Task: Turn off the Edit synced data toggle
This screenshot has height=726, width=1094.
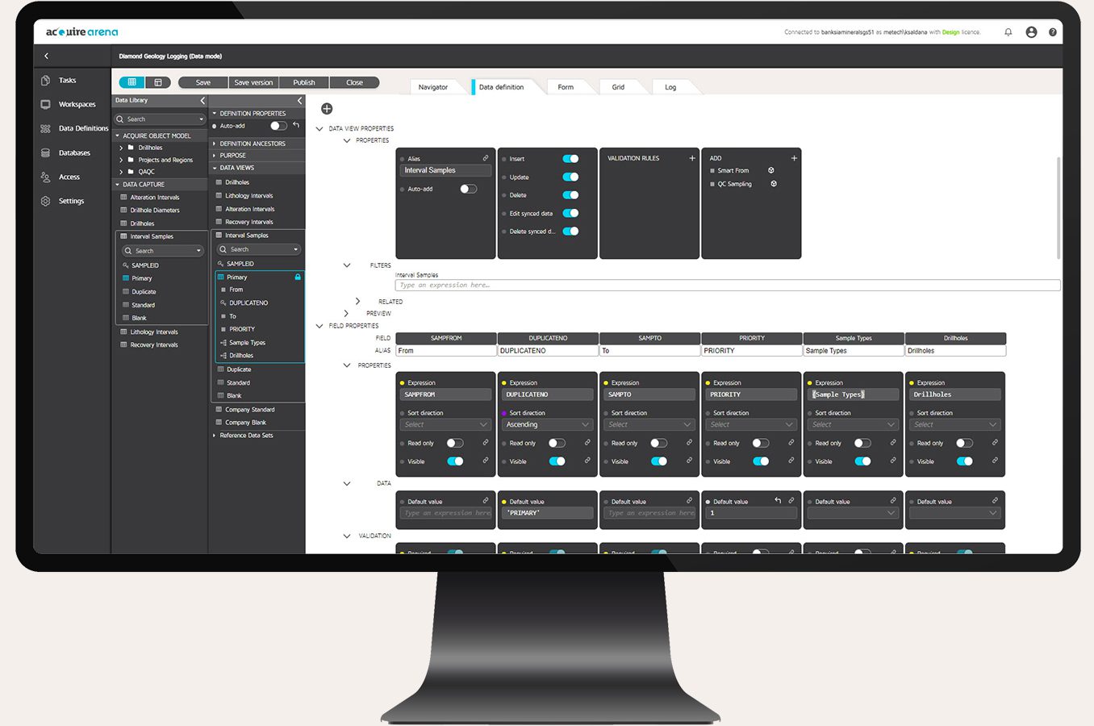Action: point(570,214)
